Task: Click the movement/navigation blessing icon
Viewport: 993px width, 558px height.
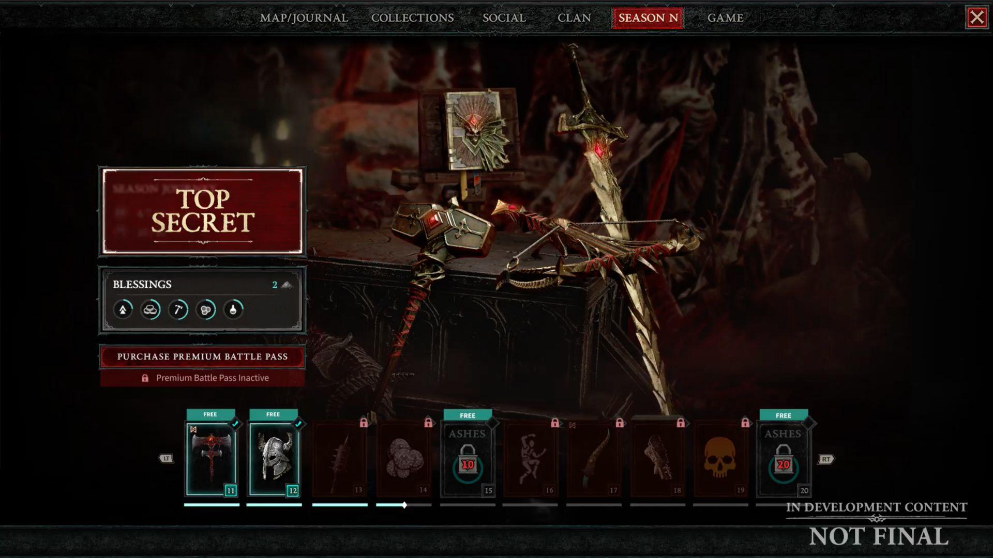Action: tap(122, 310)
